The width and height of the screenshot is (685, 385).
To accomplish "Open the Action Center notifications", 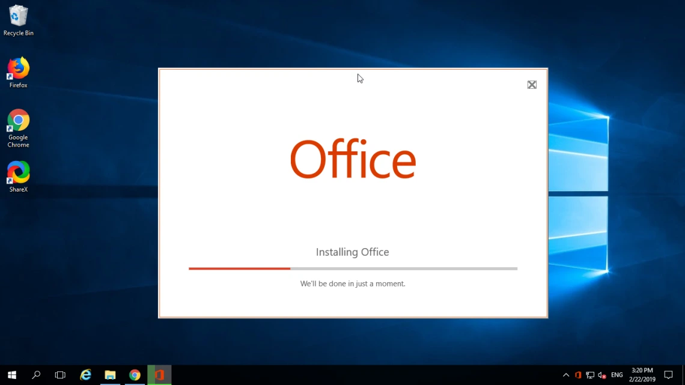I will coord(668,375).
